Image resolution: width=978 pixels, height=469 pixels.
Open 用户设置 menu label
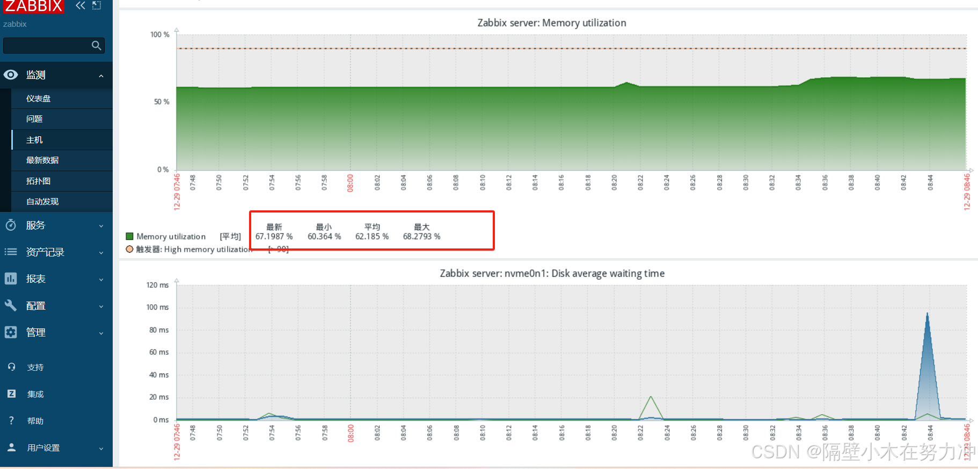coord(43,448)
